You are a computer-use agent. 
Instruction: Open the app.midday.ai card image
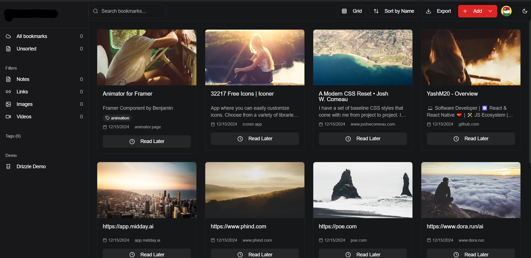147,190
